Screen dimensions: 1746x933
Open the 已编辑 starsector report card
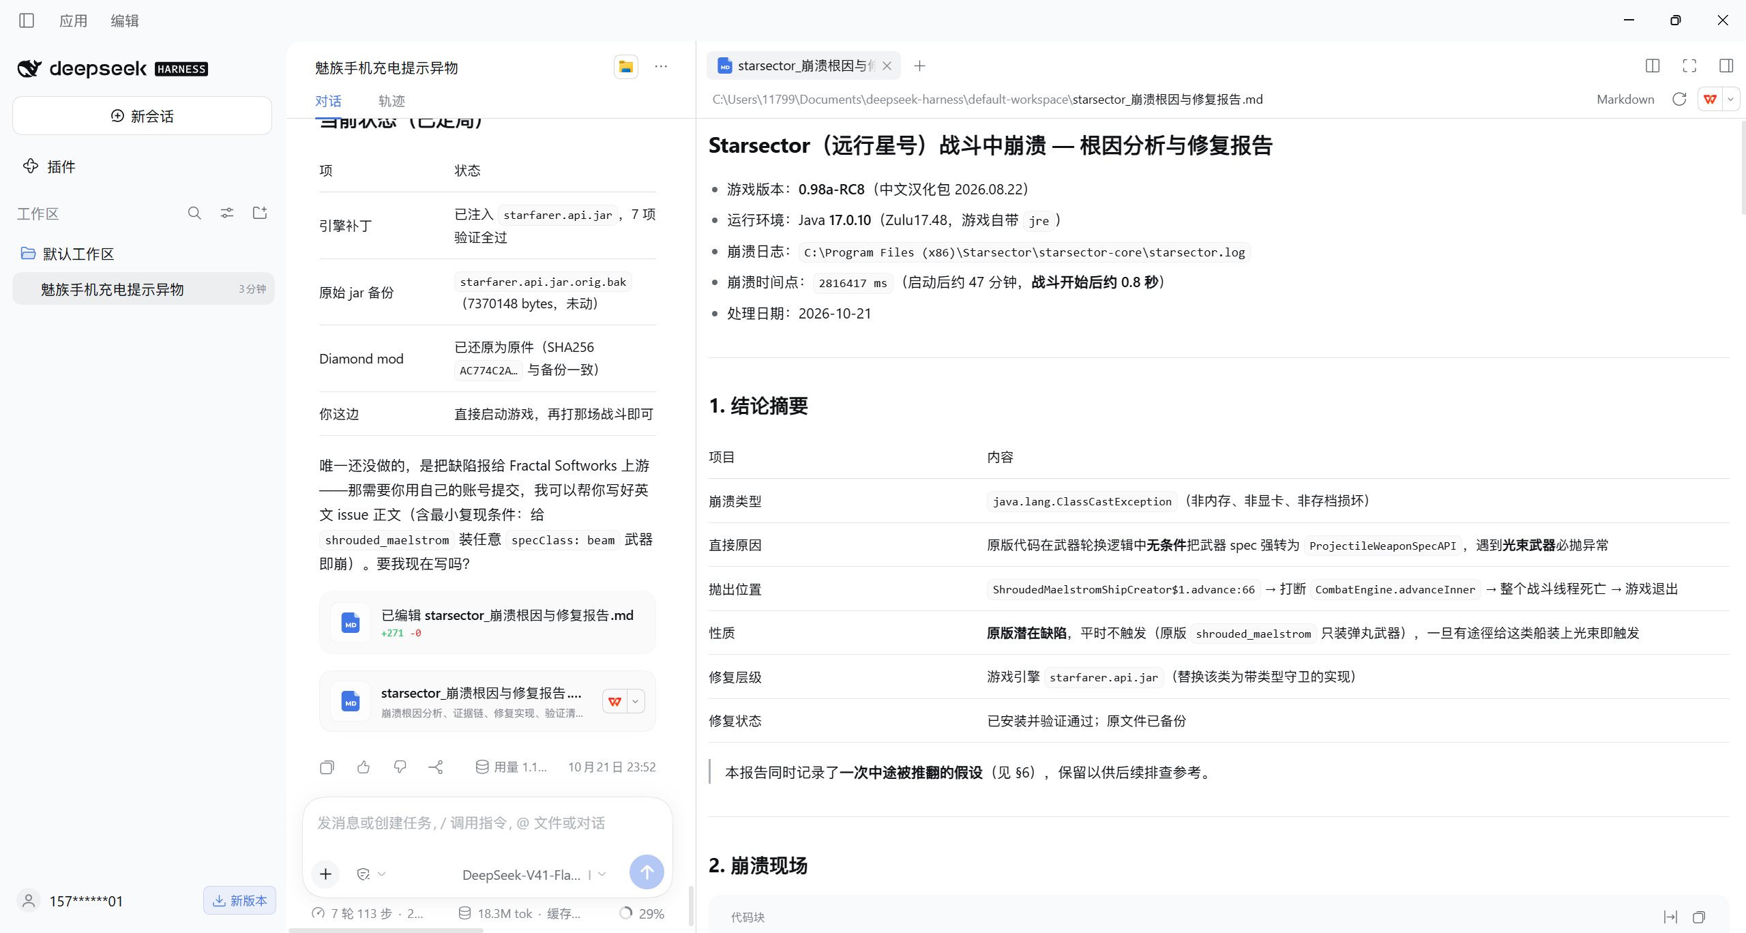(487, 623)
